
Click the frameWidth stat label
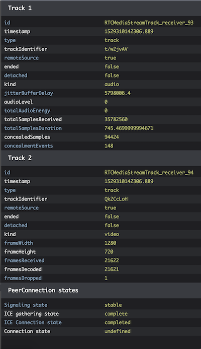[19, 243]
